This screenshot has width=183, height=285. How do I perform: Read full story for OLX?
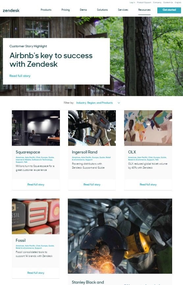[x=148, y=184]
